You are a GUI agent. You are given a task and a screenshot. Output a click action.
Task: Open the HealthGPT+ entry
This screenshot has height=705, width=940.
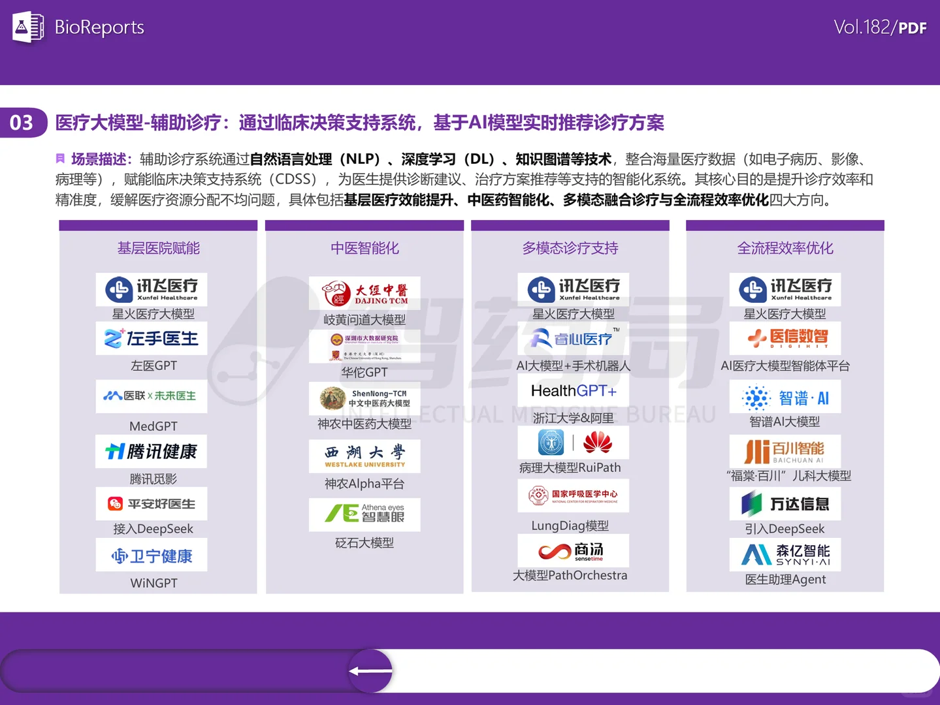coord(572,390)
